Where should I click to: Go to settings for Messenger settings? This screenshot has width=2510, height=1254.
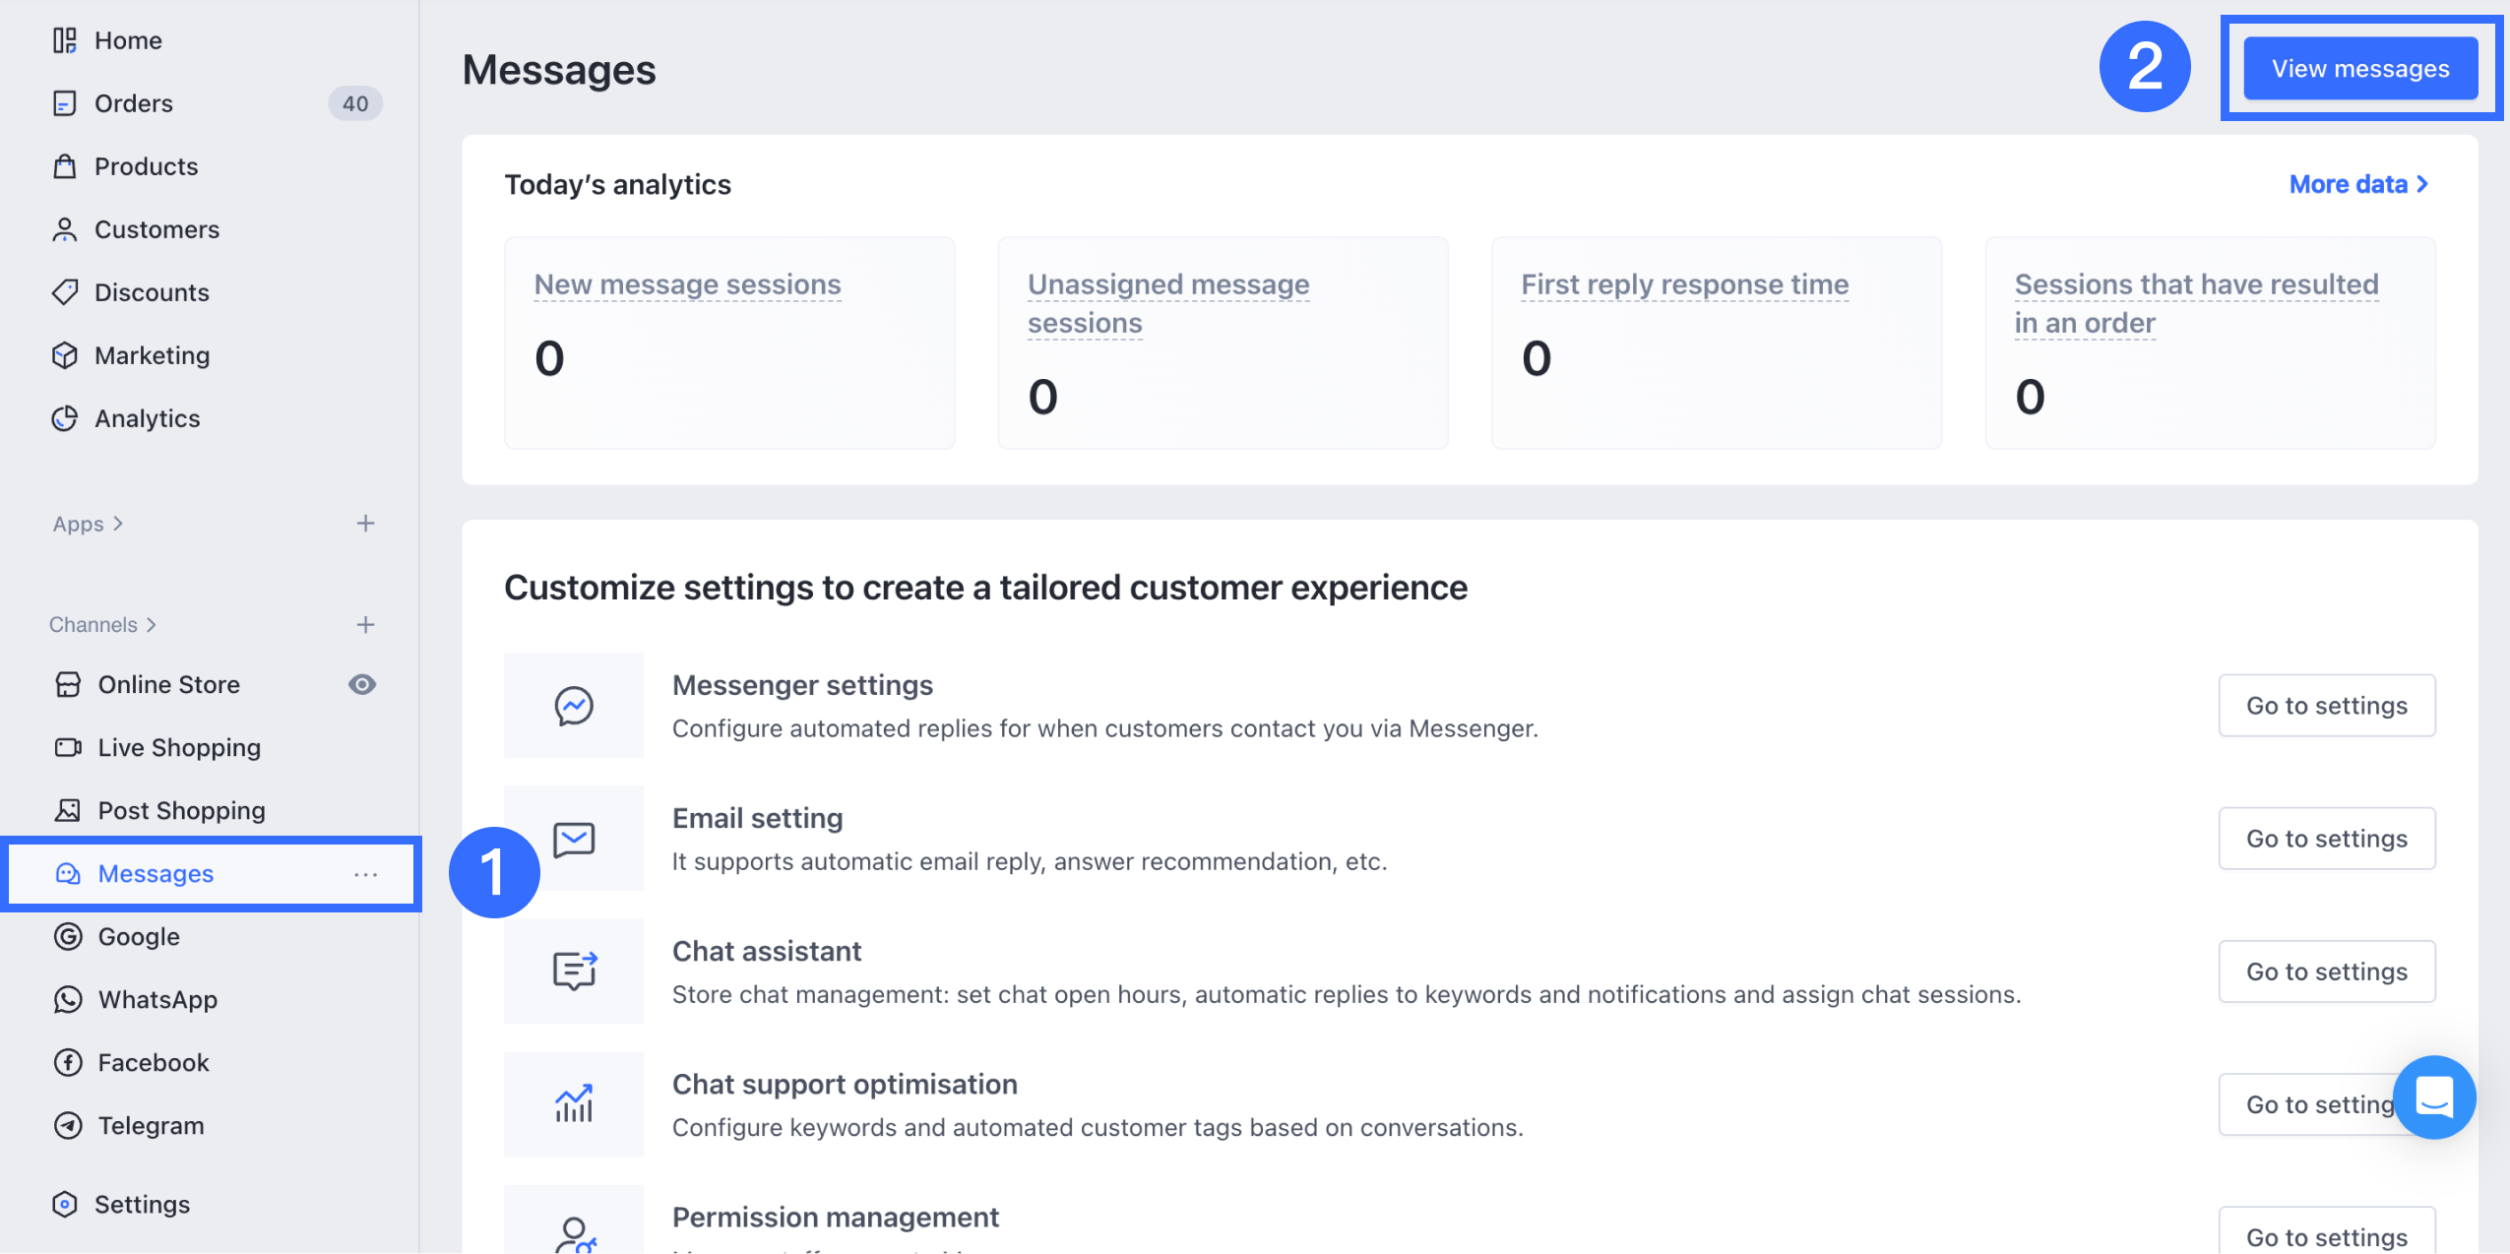pyautogui.click(x=2326, y=706)
